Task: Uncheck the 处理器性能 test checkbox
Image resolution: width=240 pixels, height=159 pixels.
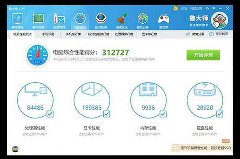Action: [50, 114]
